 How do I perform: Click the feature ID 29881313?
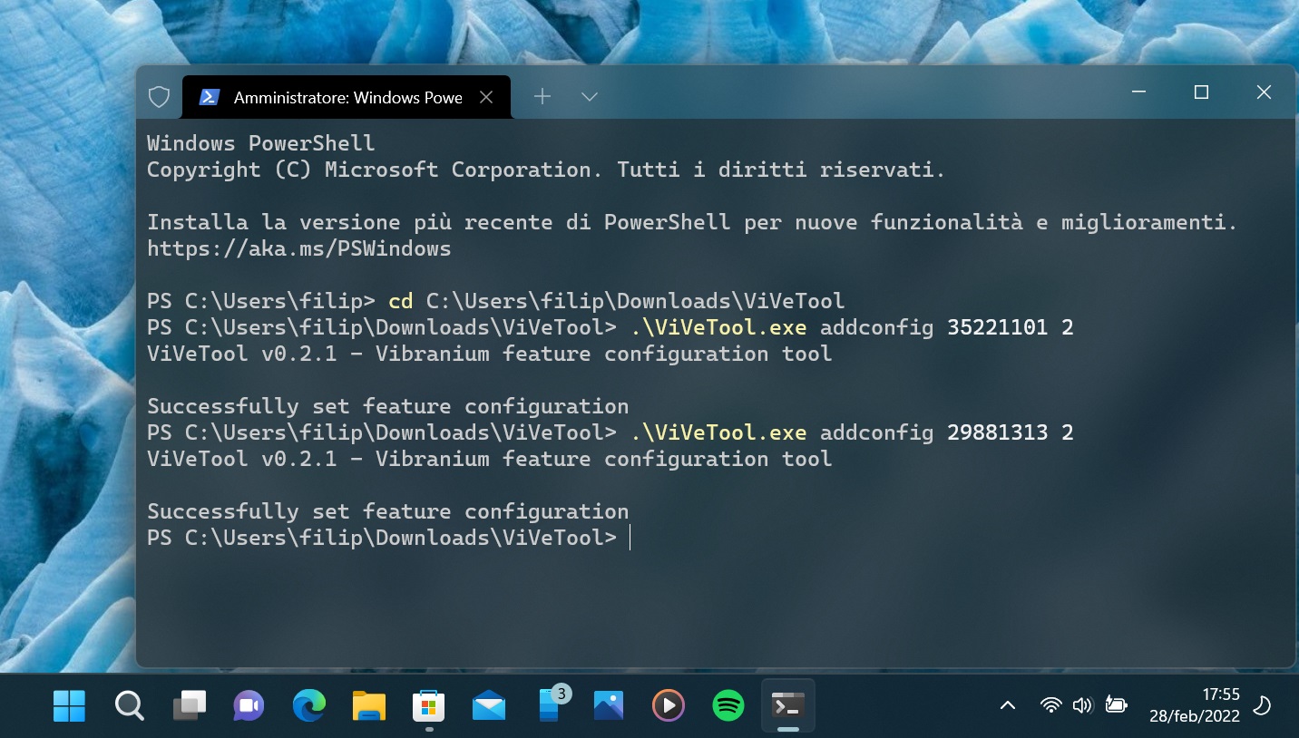tap(997, 432)
